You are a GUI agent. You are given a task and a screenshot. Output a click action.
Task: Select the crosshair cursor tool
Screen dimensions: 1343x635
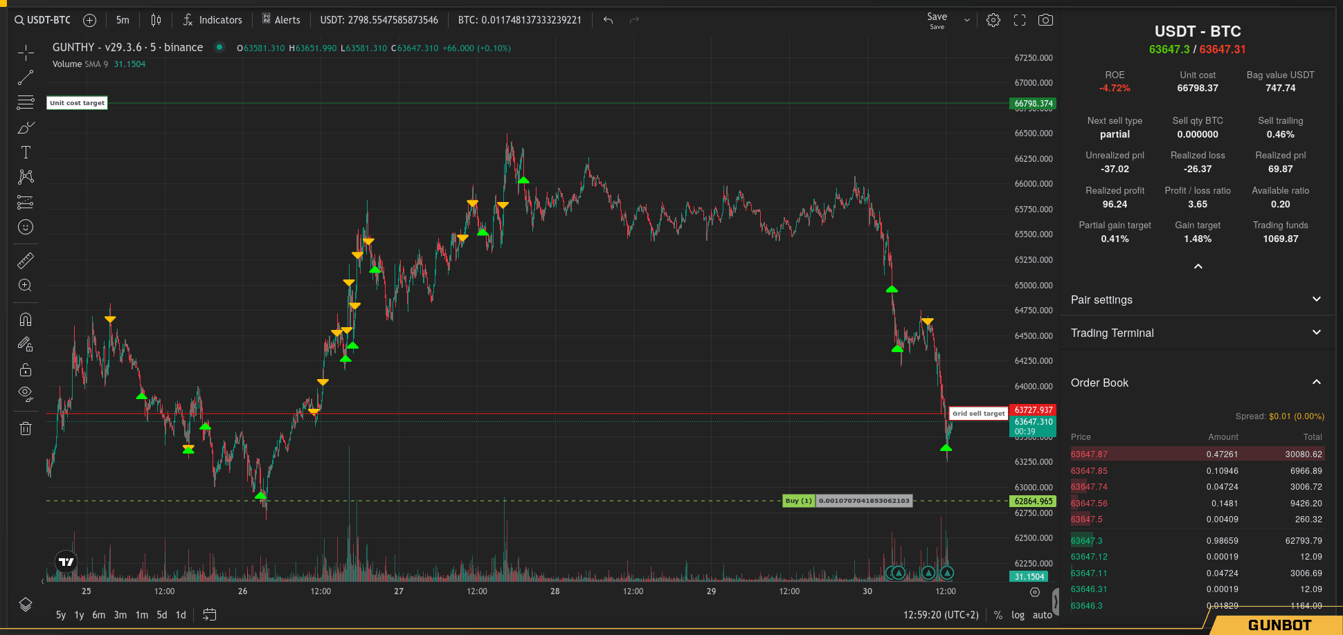pos(26,53)
